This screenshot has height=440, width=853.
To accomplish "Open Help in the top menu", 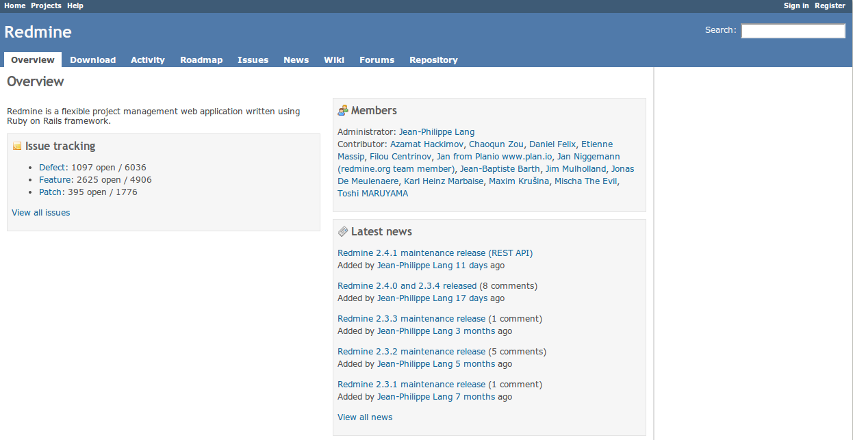I will click(x=75, y=5).
